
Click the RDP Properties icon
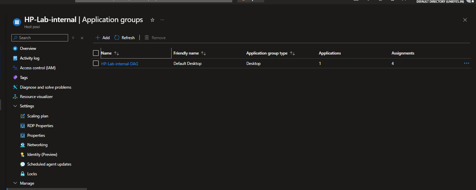[22, 126]
